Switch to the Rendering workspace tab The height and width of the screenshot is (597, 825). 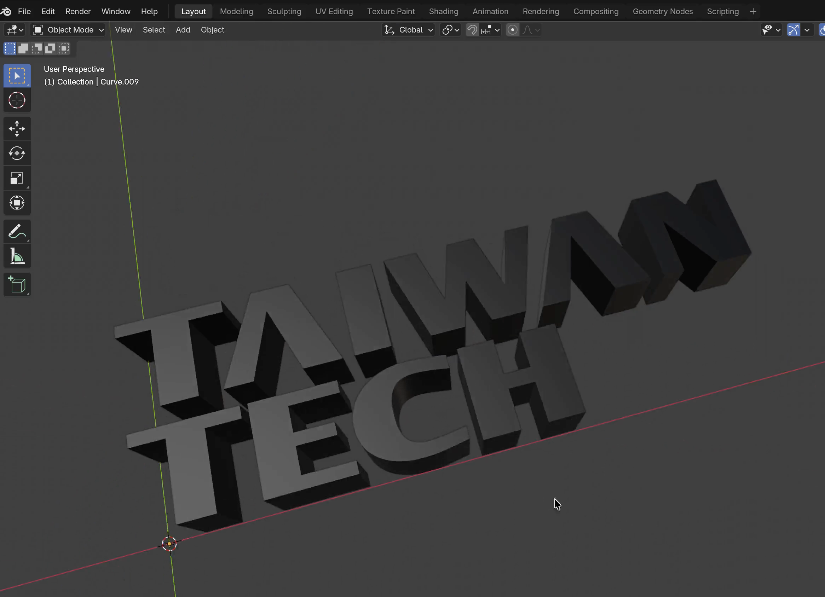tap(541, 11)
